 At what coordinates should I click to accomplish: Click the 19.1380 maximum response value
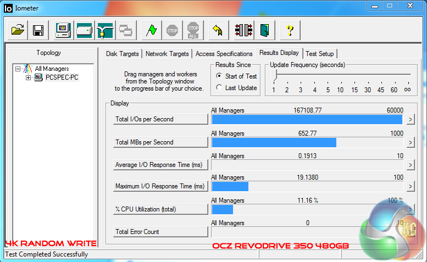coord(307,177)
